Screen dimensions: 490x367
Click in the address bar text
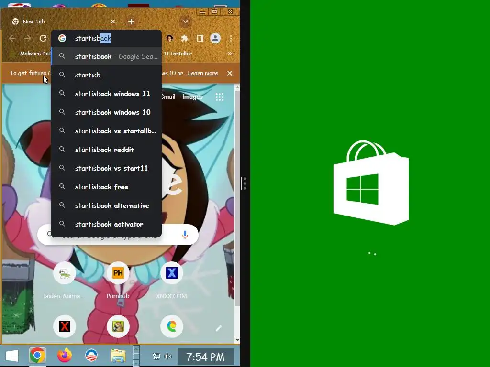click(x=93, y=38)
